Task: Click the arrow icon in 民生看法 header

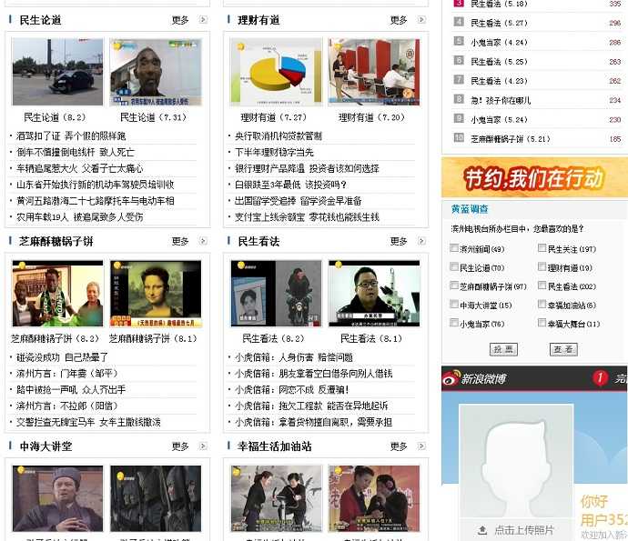Action: 421,241
